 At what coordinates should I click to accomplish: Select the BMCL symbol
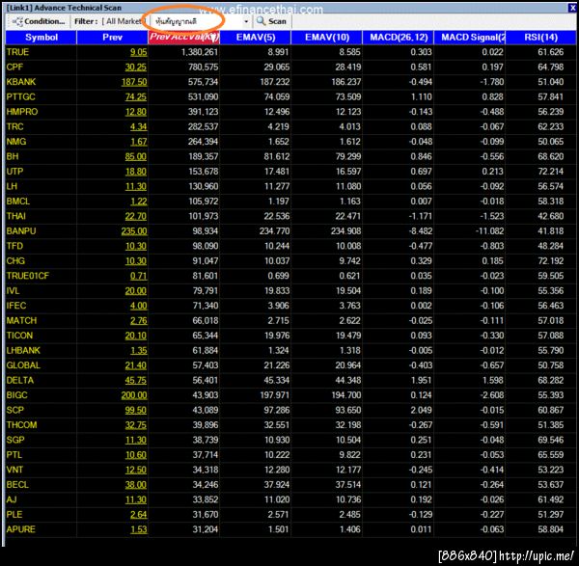(18, 202)
